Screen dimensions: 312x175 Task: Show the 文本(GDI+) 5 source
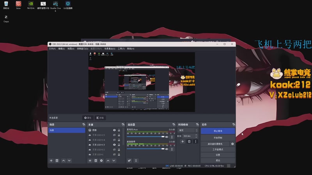(x=114, y=135)
